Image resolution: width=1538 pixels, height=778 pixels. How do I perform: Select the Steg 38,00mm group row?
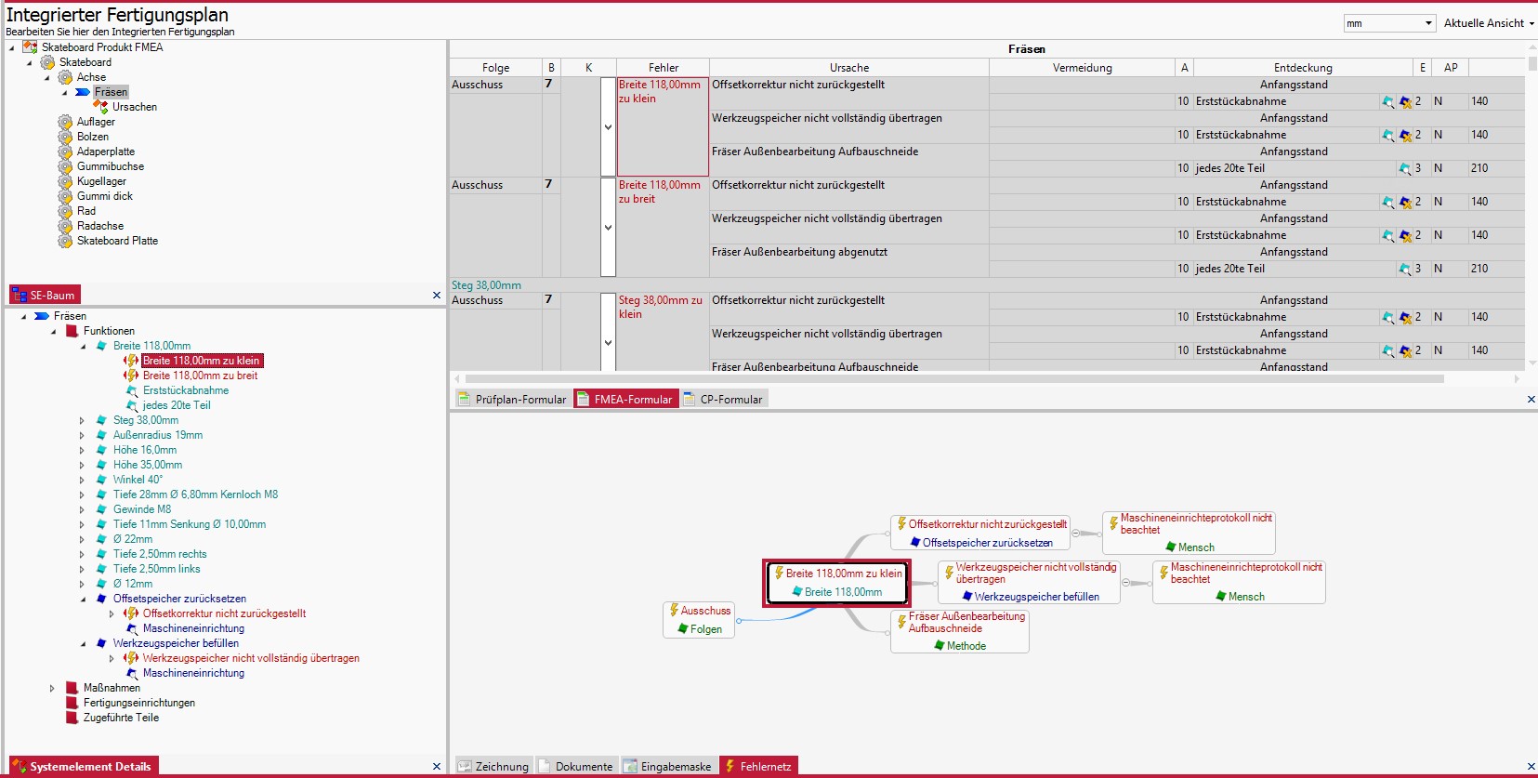pyautogui.click(x=987, y=285)
